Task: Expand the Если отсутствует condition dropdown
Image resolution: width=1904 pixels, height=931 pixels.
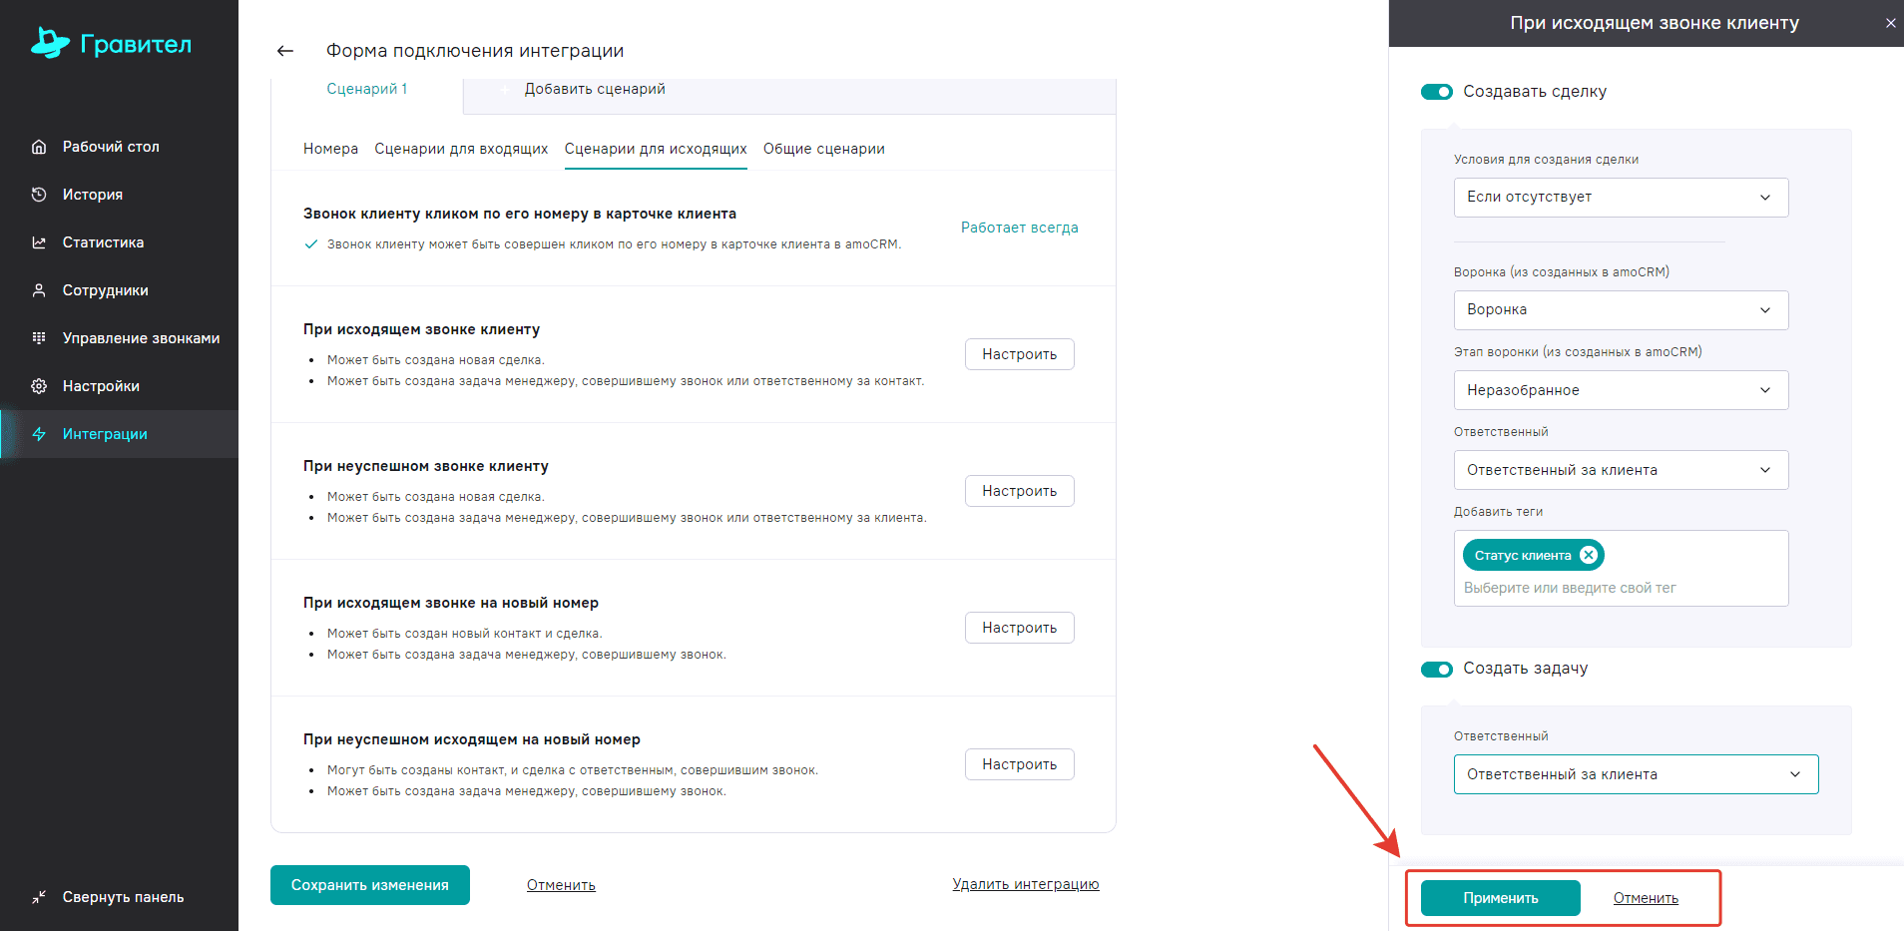Action: click(x=1621, y=198)
